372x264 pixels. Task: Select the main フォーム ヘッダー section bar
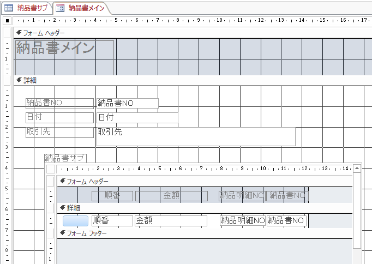[185, 33]
